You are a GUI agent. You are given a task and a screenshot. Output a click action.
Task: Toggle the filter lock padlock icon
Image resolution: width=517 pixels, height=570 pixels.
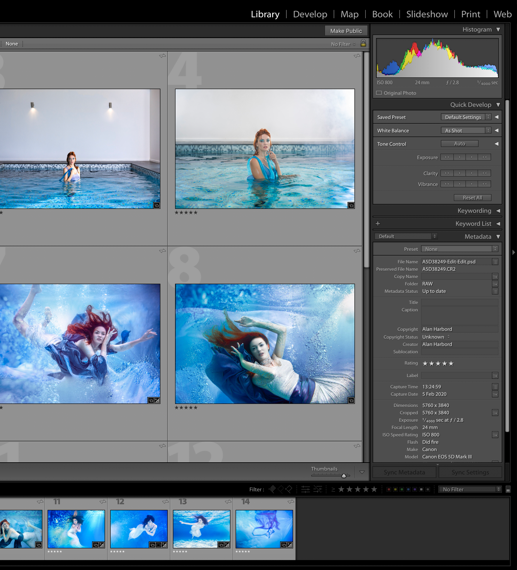pos(363,43)
